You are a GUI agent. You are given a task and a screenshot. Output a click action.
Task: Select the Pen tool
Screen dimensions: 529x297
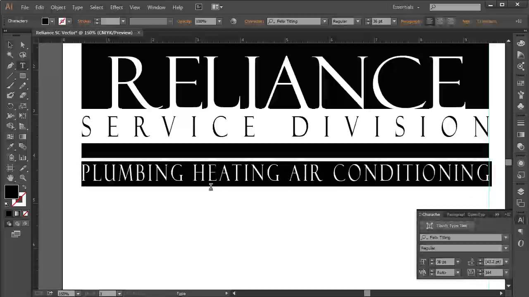[10, 66]
